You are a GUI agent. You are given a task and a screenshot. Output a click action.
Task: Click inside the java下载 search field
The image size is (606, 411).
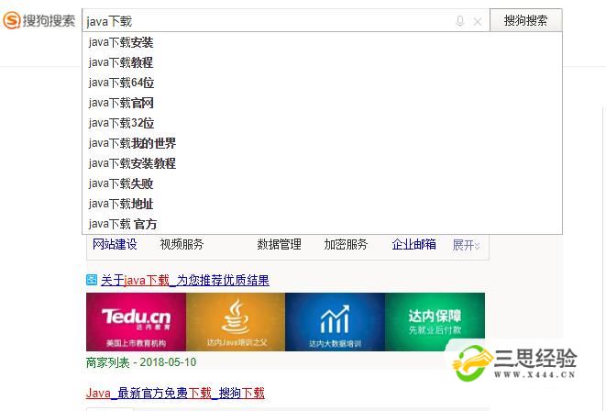pyautogui.click(x=266, y=21)
